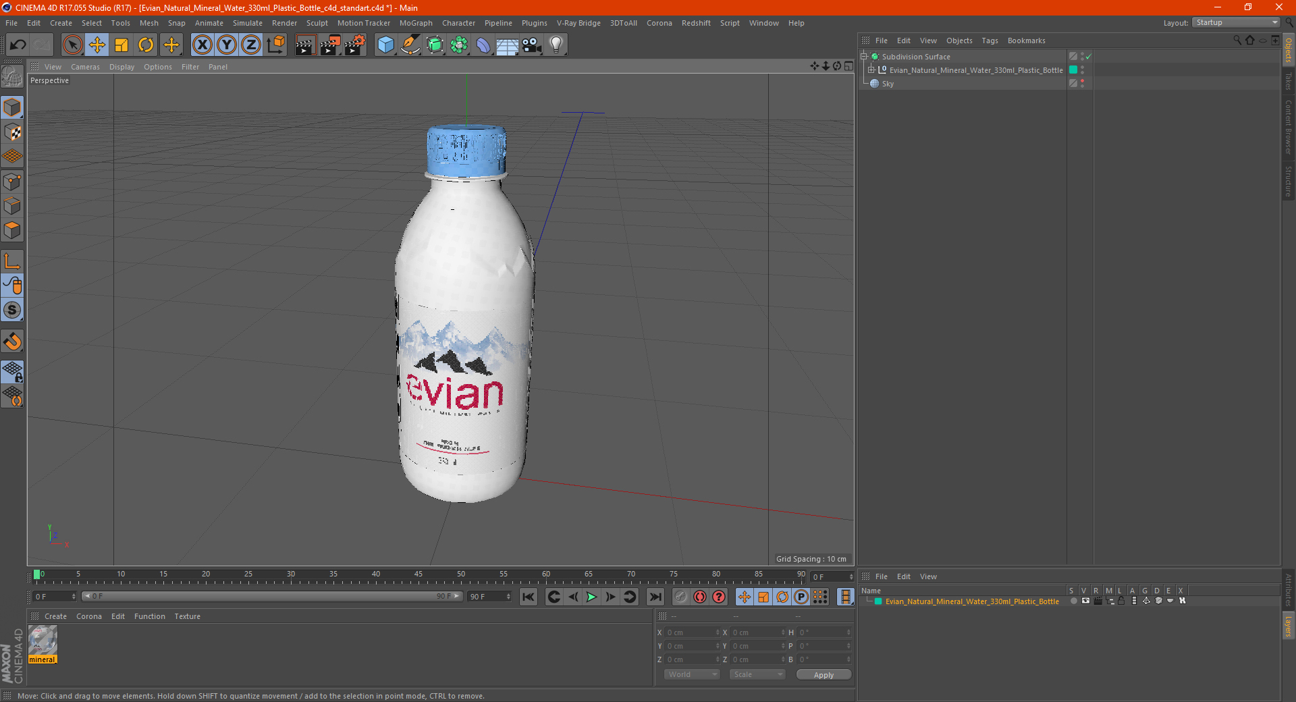Click the timeline frame 45 marker
The width and height of the screenshot is (1296, 702).
(418, 575)
